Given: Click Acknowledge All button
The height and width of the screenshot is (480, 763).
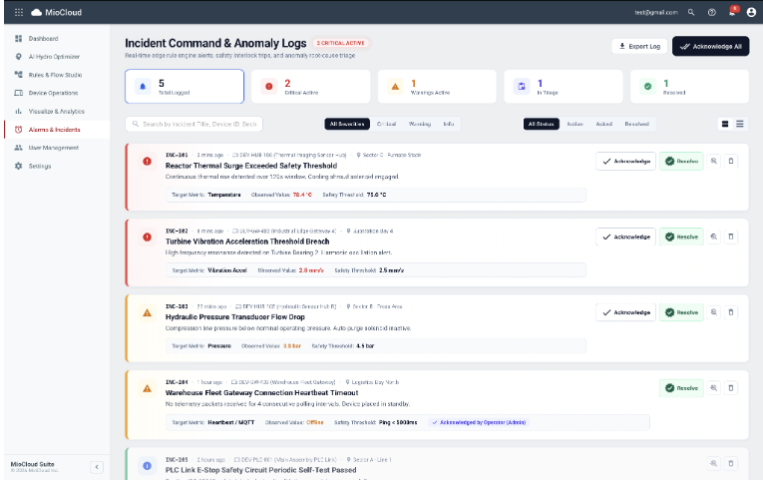Looking at the screenshot, I should pyautogui.click(x=710, y=46).
